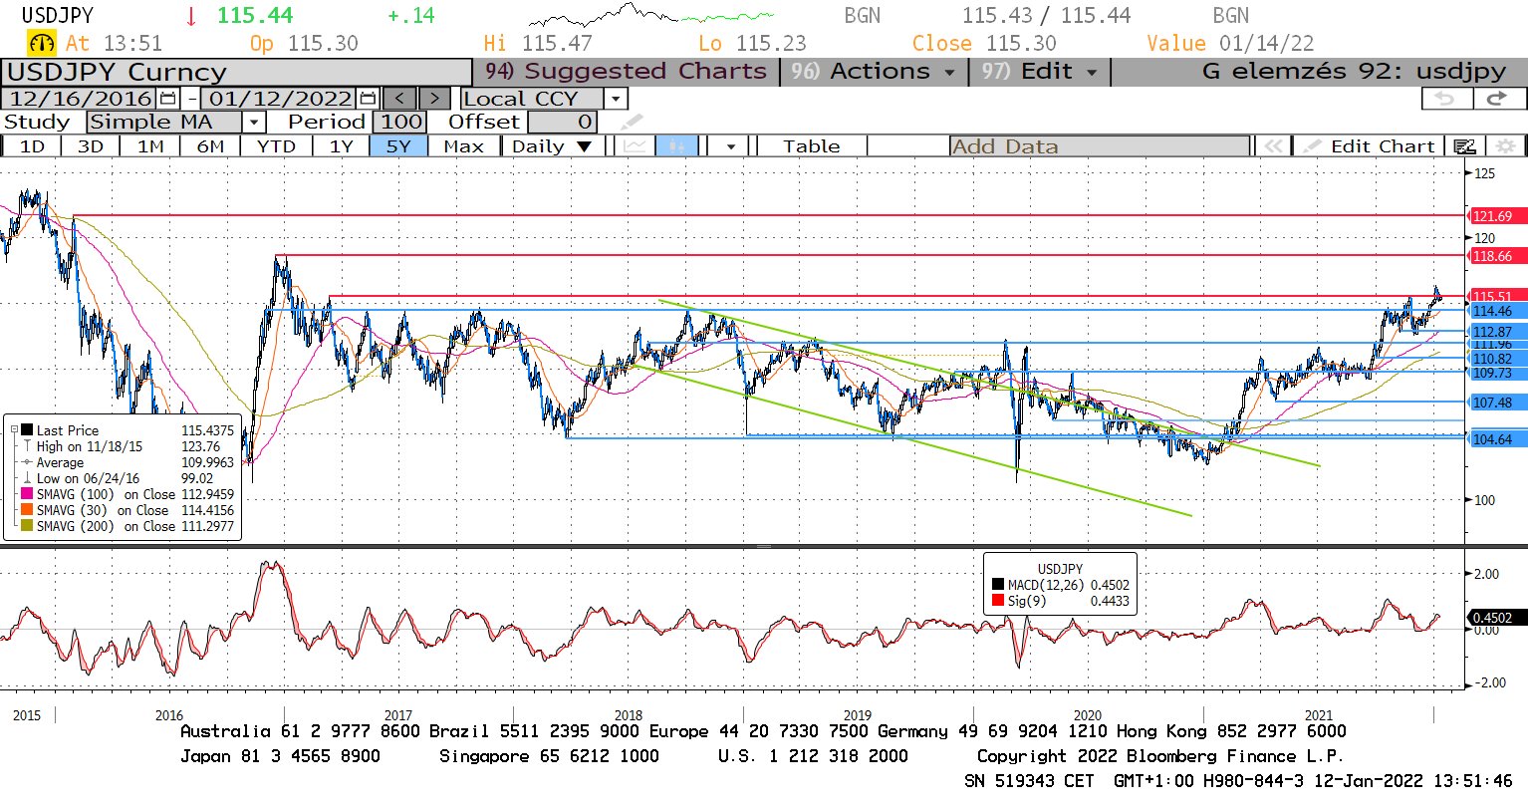The height and width of the screenshot is (810, 1528).
Task: Click the Edit Chart button
Action: coord(1371,146)
